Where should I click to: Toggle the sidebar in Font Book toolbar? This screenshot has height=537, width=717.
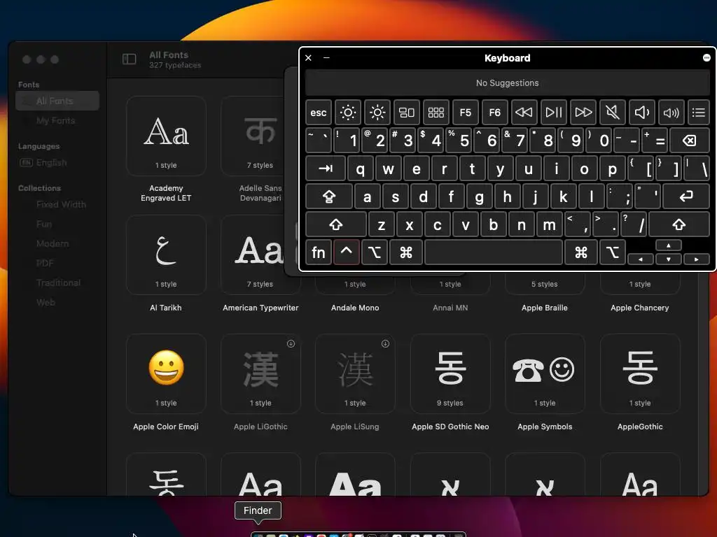click(130, 59)
